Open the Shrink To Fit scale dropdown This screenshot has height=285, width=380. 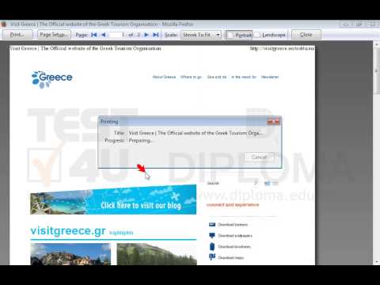[x=201, y=35]
